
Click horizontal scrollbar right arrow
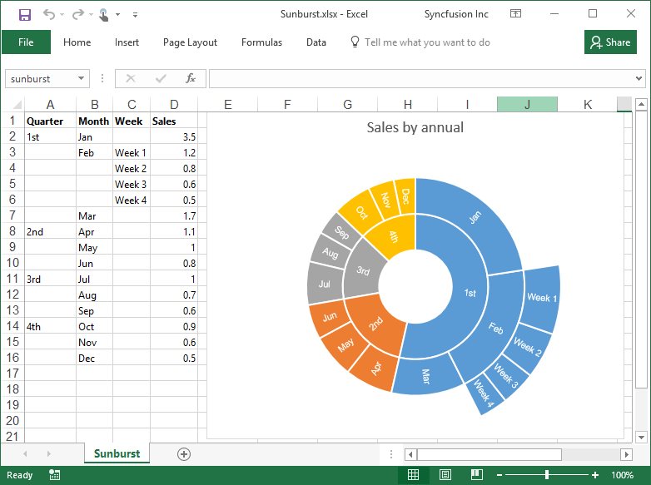(627, 454)
